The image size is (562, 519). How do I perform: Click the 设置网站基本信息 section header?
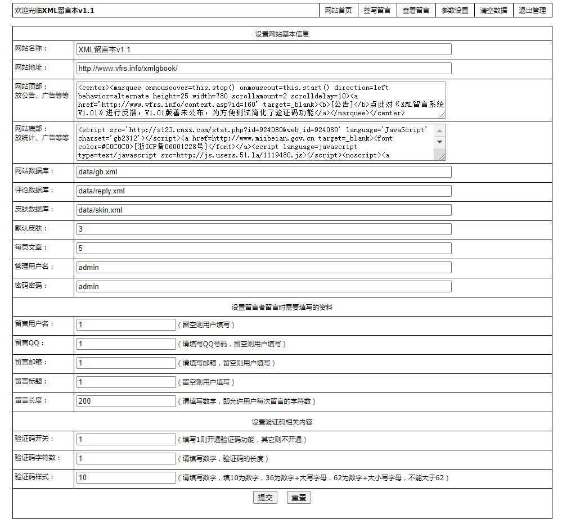(282, 34)
